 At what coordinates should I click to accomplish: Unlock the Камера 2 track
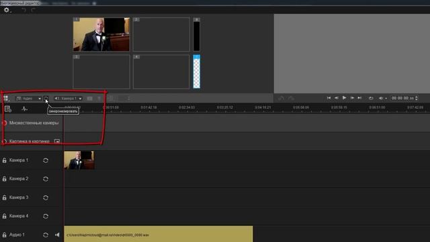5,179
